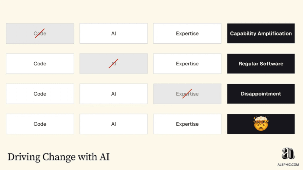The height and width of the screenshot is (170, 303).
Task: Click the Capability Amplification box
Action: pos(261,34)
